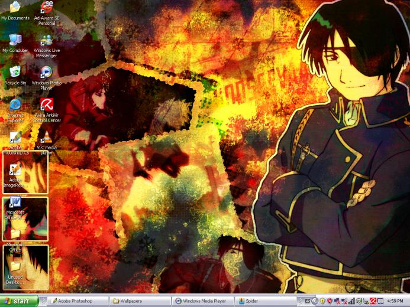Open the My Documents desktop icon
Screen dimensions: 410x307
pyautogui.click(x=15, y=11)
